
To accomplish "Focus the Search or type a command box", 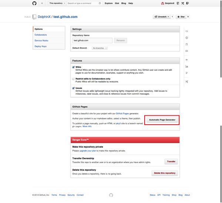I will [84, 3].
